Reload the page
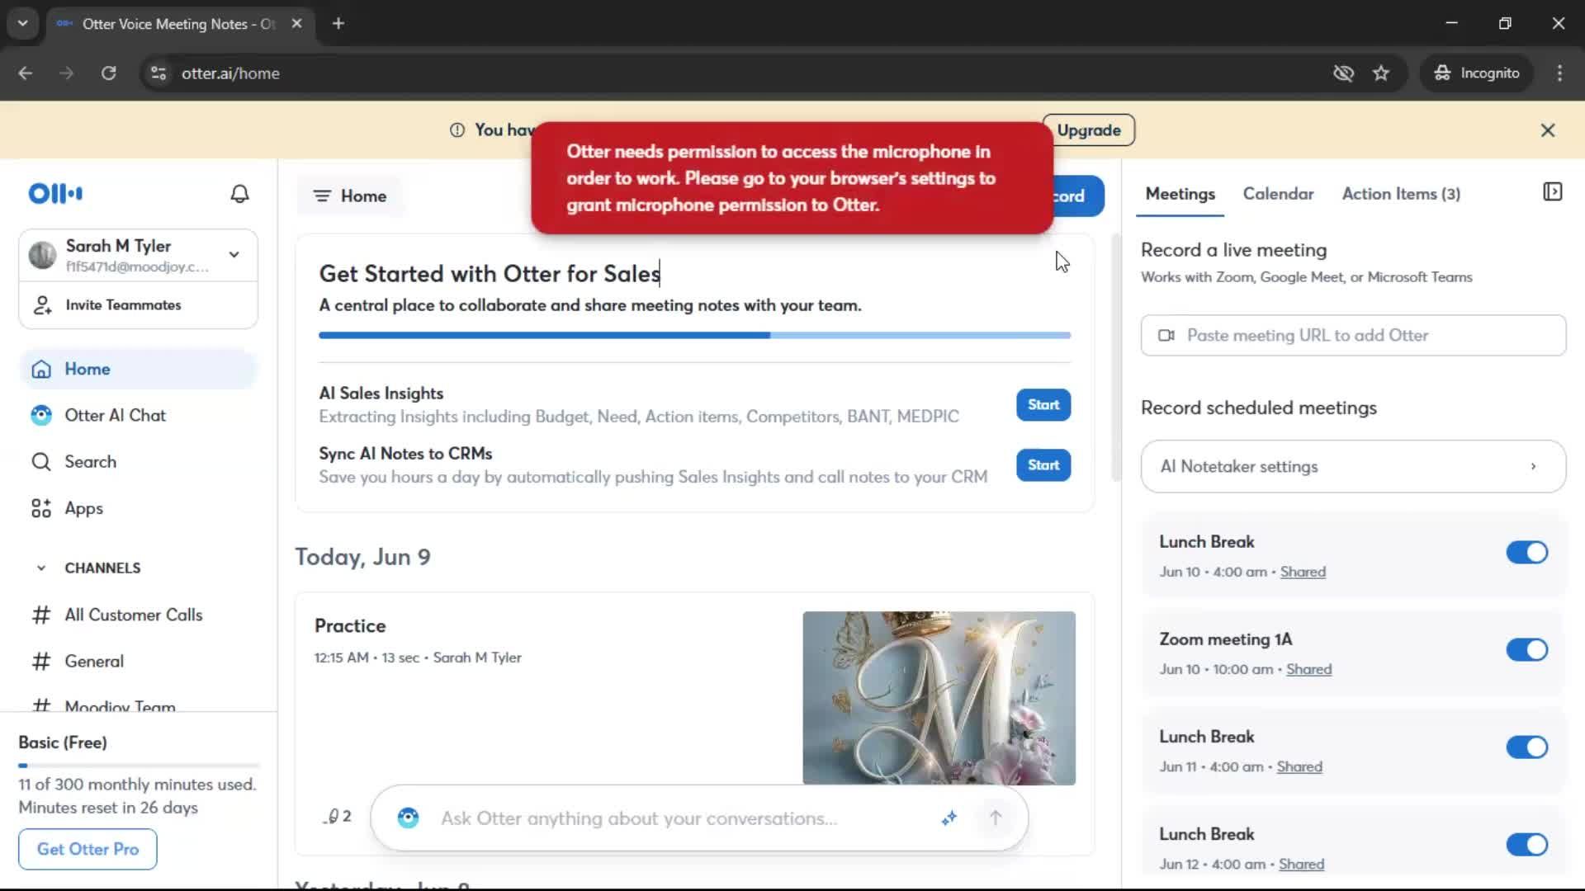The image size is (1585, 891). [108, 73]
